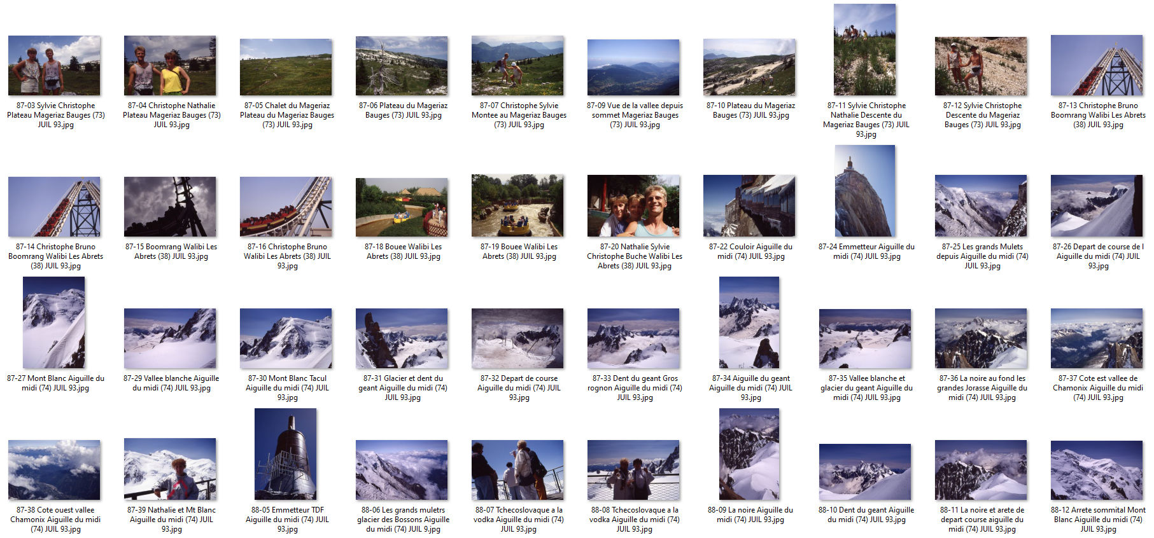This screenshot has height=538, width=1154.
Task: Select the 87-27 Mont Blanc portrait thumbnail
Action: tap(54, 322)
